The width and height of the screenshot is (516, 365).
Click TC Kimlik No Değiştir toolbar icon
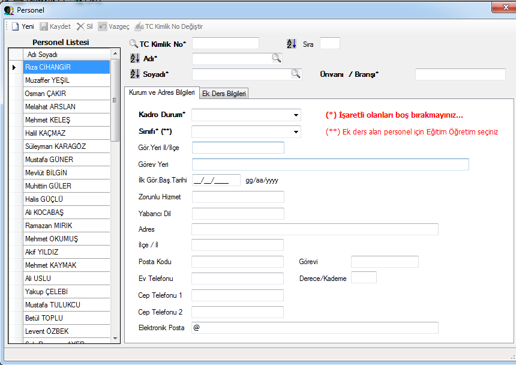[x=139, y=26]
